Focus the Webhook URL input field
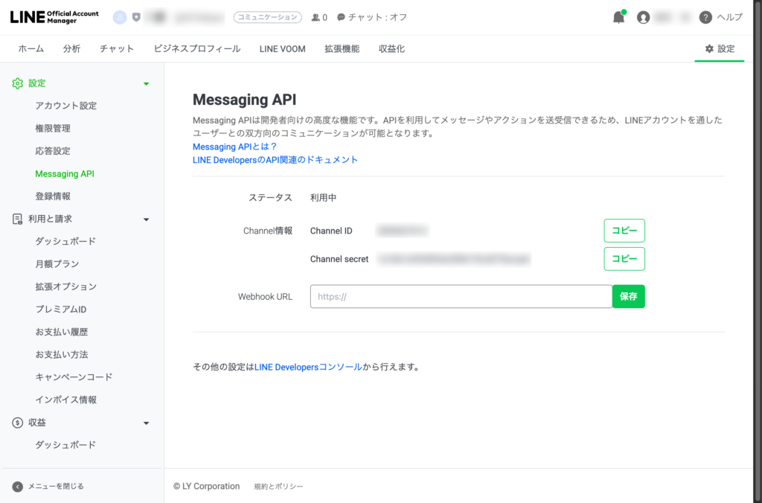 461,296
